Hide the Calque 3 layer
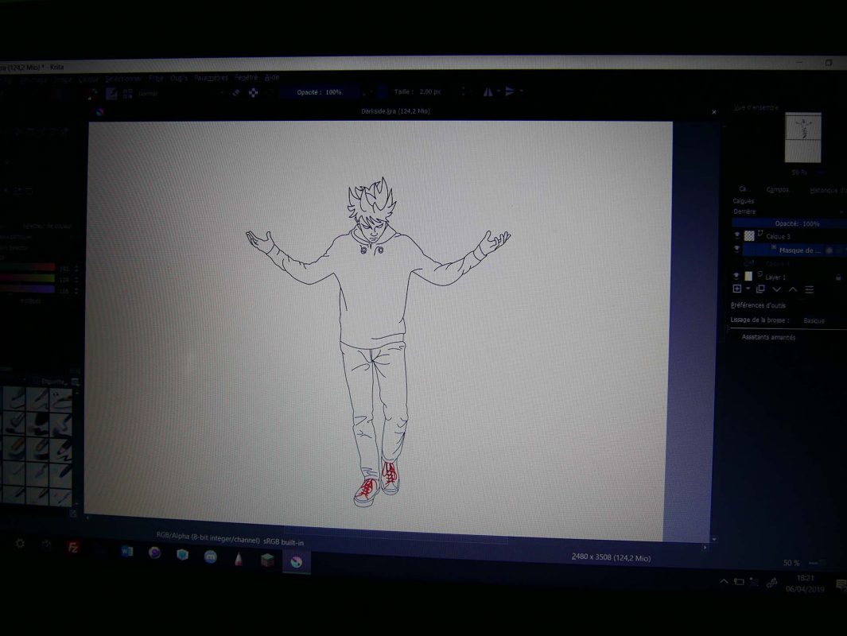This screenshot has height=636, width=847. [736, 236]
